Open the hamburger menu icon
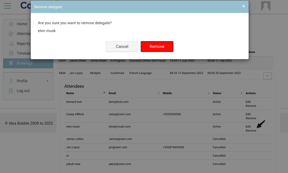This screenshot has height=173, width=288. pyautogui.click(x=8, y=6)
